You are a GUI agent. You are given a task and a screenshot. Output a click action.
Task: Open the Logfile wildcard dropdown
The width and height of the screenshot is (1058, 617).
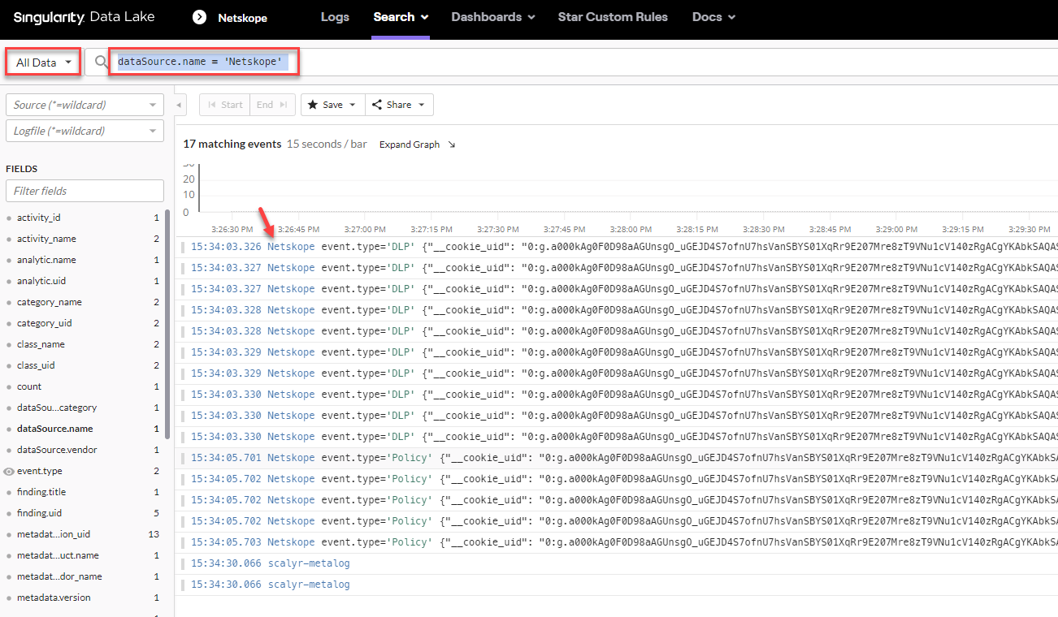point(85,131)
